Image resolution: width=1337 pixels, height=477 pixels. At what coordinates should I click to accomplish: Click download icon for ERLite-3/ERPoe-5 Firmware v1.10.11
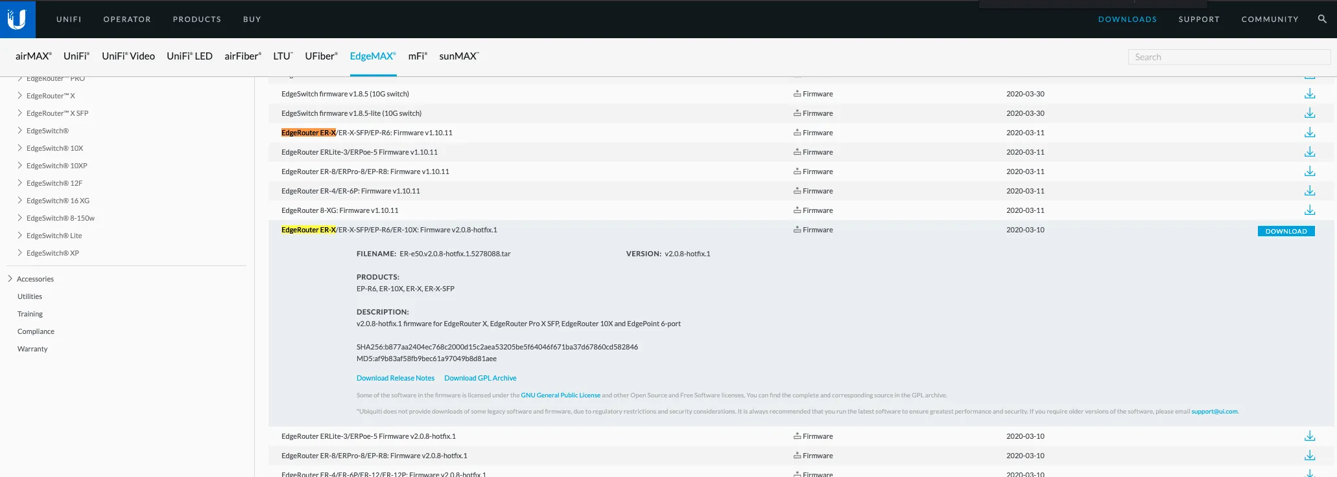[x=1309, y=152]
